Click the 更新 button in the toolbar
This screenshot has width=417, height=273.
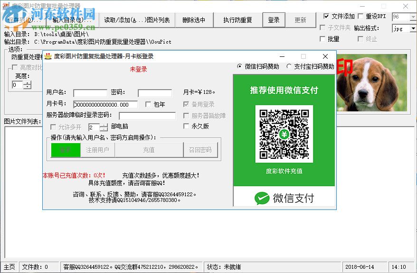(x=301, y=20)
